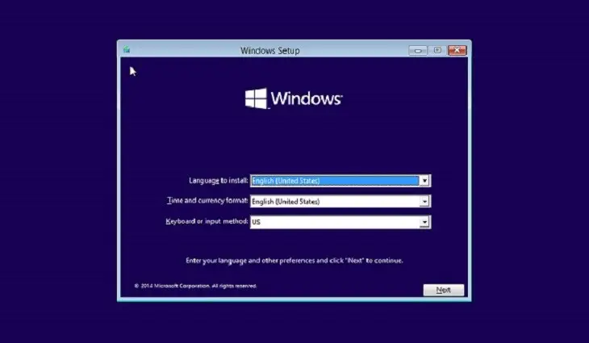
Task: Click the Microsoft Corporation copyright notice
Action: click(195, 286)
